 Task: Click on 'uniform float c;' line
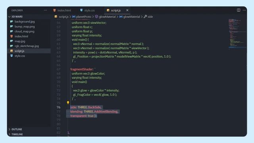[82, 27]
